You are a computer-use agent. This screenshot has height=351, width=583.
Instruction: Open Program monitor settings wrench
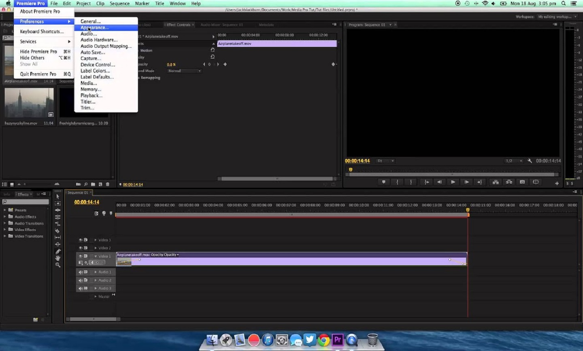[530, 161]
